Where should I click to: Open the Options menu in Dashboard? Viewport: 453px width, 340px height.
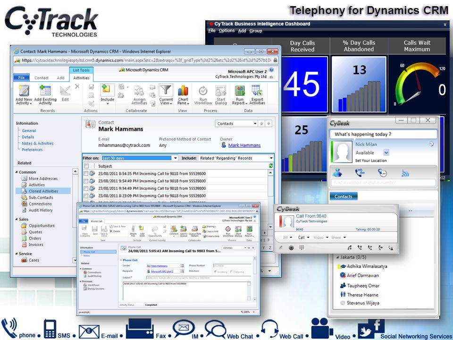click(226, 31)
